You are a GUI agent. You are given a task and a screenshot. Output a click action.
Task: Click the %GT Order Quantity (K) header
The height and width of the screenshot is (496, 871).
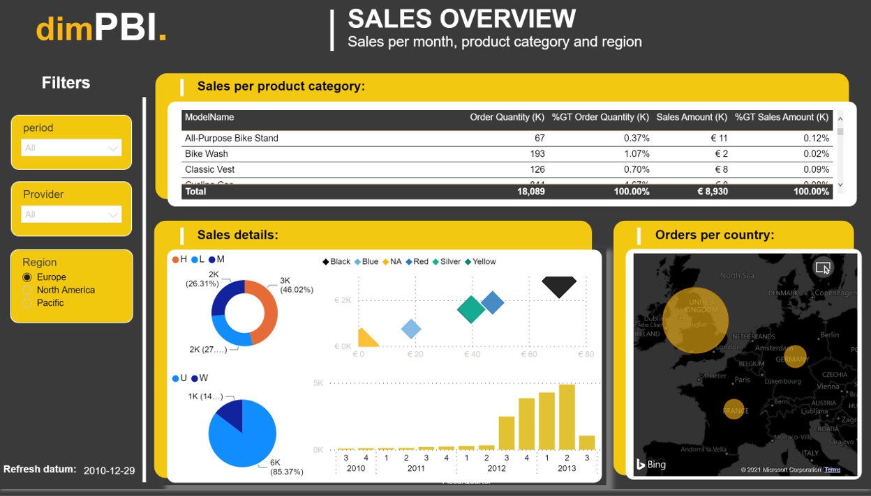point(601,118)
